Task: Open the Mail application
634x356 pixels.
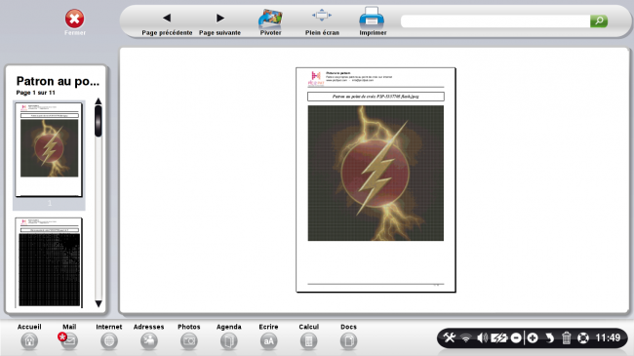Action: point(69,340)
